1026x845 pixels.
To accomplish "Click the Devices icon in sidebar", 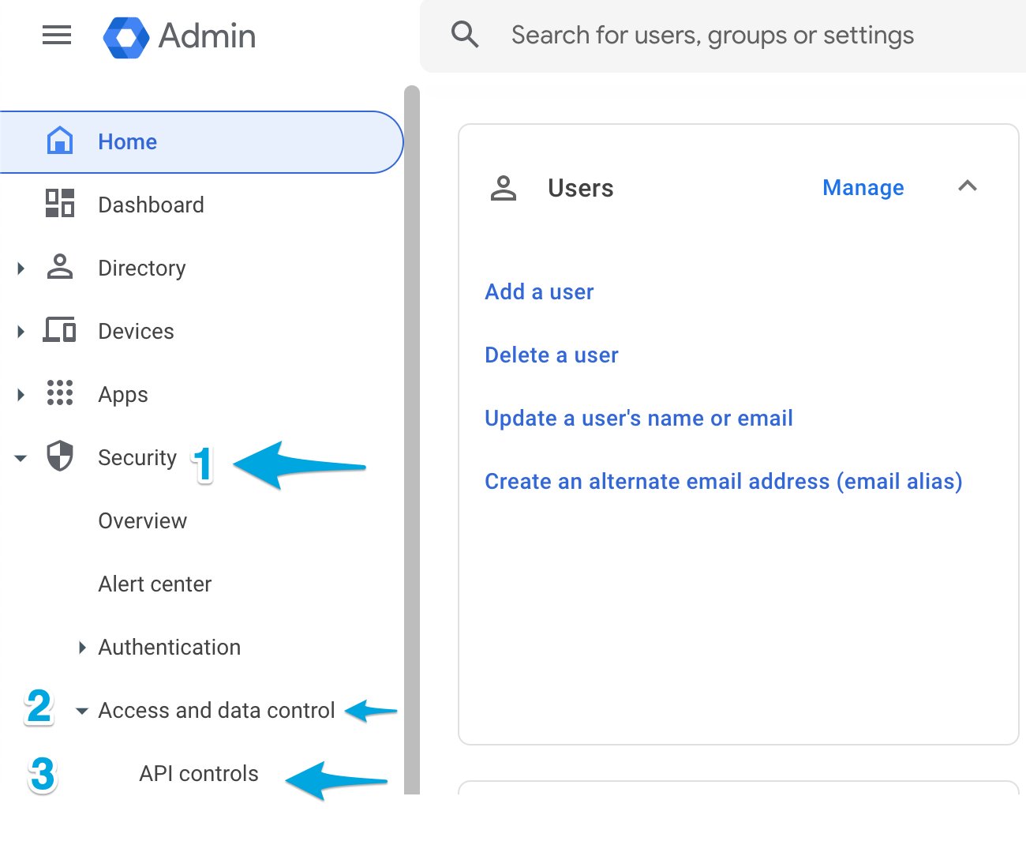I will (x=60, y=329).
